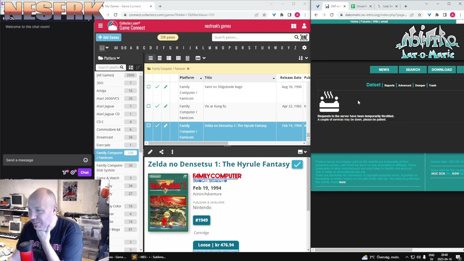This screenshot has height=261, width=464.
Task: Click the NEWS button on Dat-o-Matic
Action: (384, 70)
